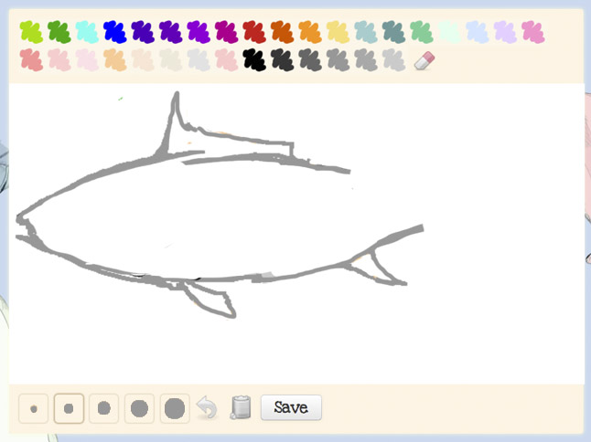This screenshot has width=591, height=442.
Task: Choose the second-largest brush size dot
Action: click(139, 408)
